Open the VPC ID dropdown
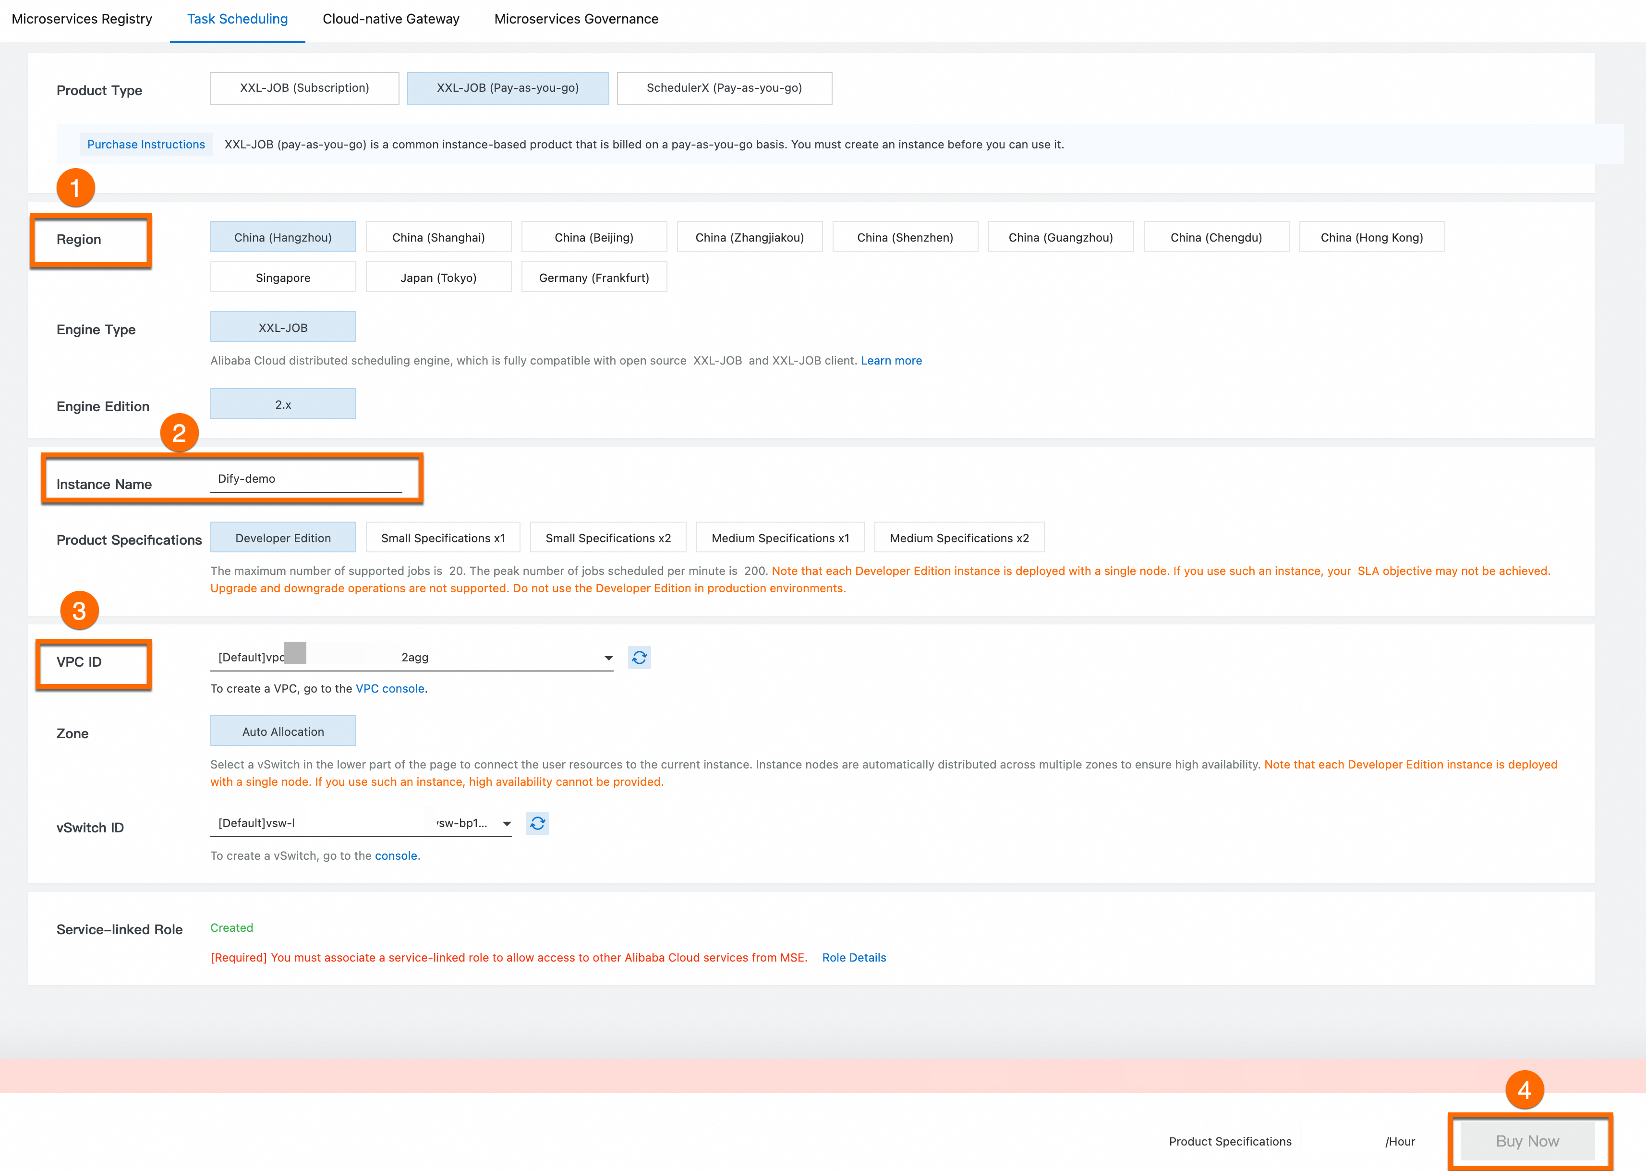This screenshot has width=1646, height=1171. pyautogui.click(x=608, y=658)
